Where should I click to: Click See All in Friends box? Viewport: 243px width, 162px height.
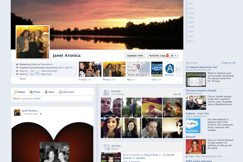click(177, 94)
